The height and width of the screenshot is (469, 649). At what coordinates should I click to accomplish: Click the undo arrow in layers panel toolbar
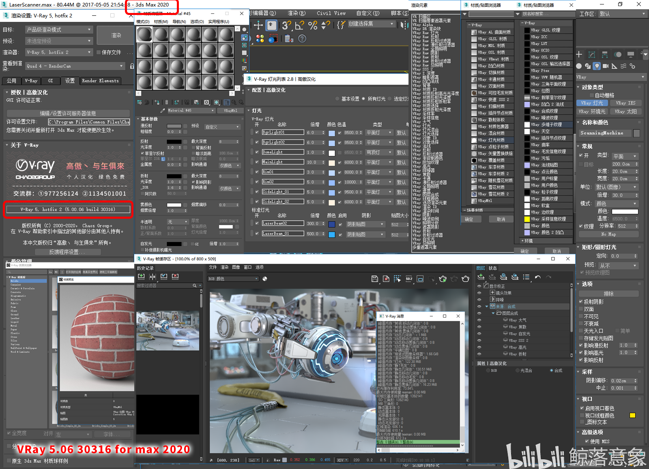coord(538,277)
